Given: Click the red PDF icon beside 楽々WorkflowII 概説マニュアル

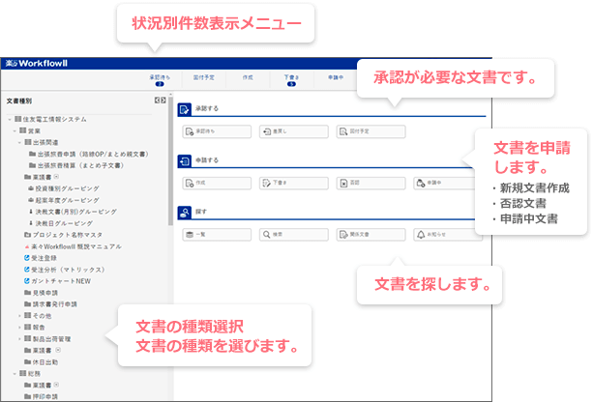Looking at the screenshot, I should tap(27, 246).
